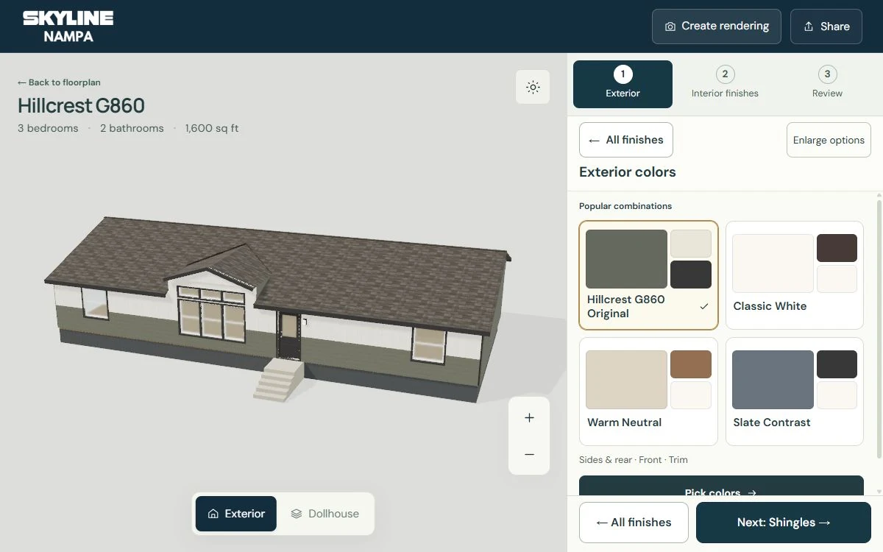
Task: Choose Slate Contrast color combination
Action: [795, 392]
